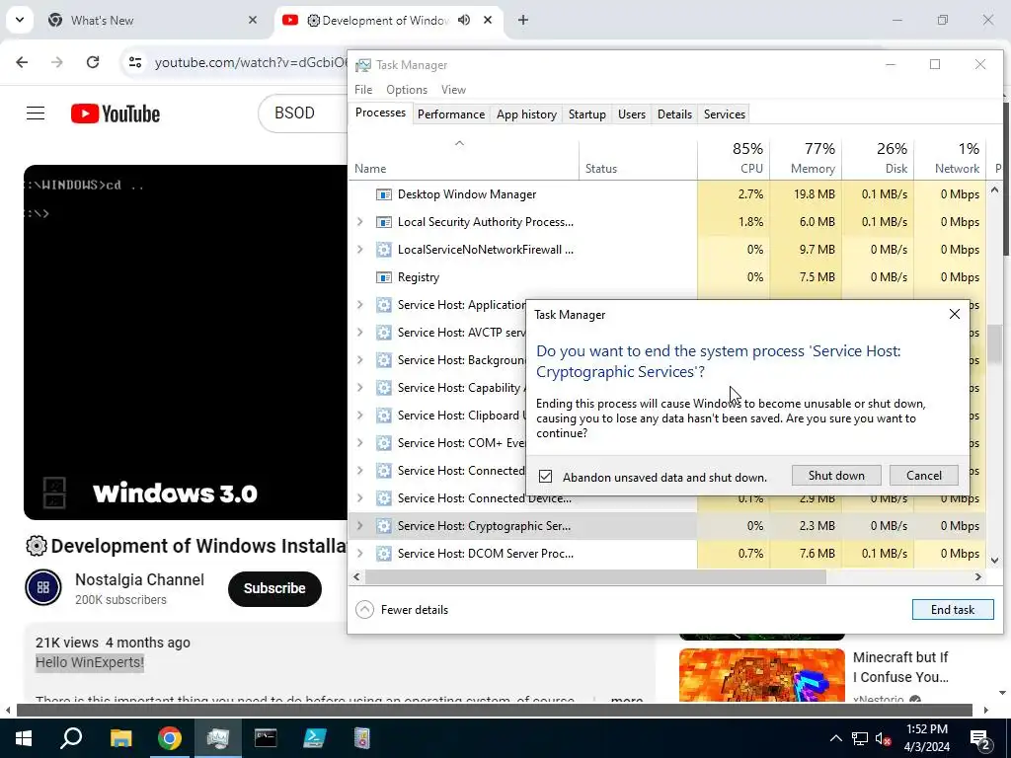The height and width of the screenshot is (758, 1011).
Task: Open a new Chrome tab
Action: pos(523,20)
